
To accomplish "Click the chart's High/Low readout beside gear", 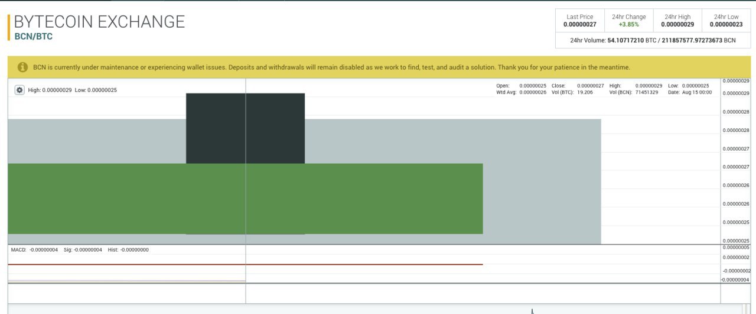I will click(x=73, y=90).
